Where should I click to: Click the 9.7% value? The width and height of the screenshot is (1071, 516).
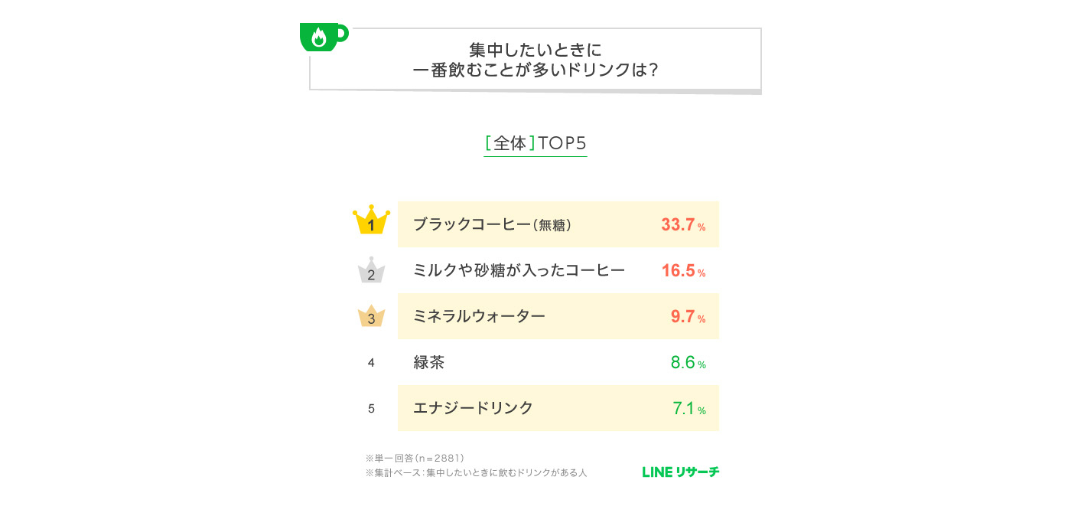[x=688, y=317]
